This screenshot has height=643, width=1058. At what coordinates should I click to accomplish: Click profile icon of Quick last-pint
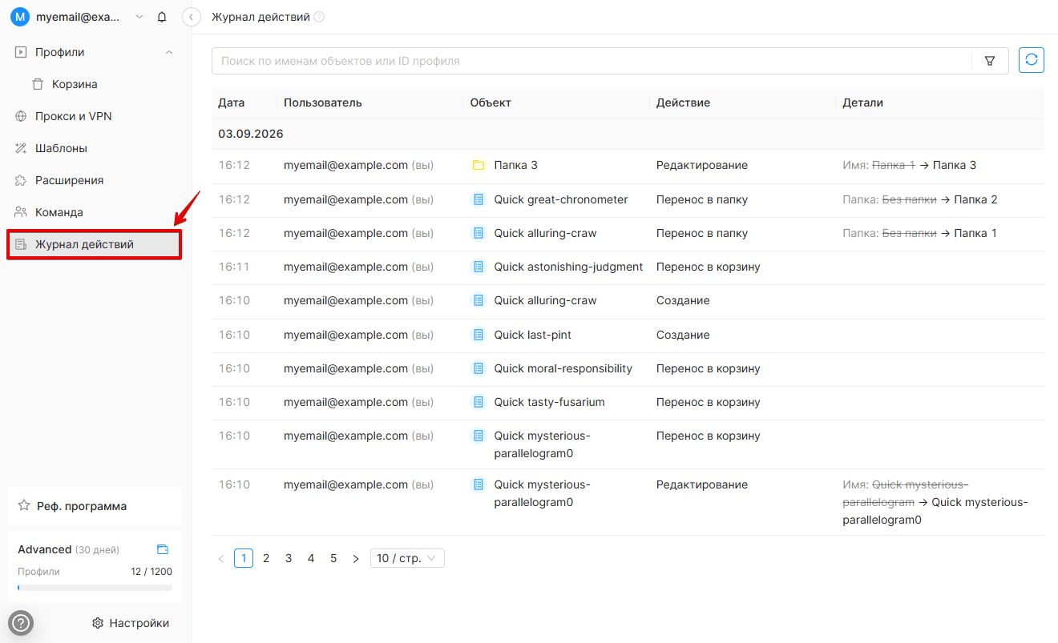pos(479,335)
